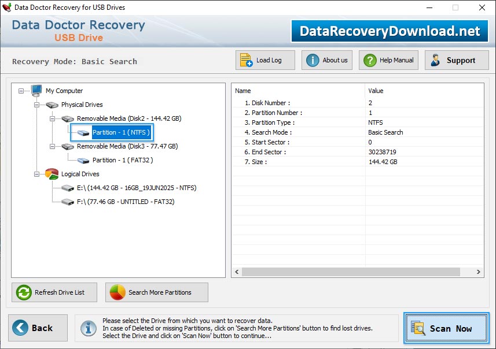Open the About us dialog

(327, 60)
